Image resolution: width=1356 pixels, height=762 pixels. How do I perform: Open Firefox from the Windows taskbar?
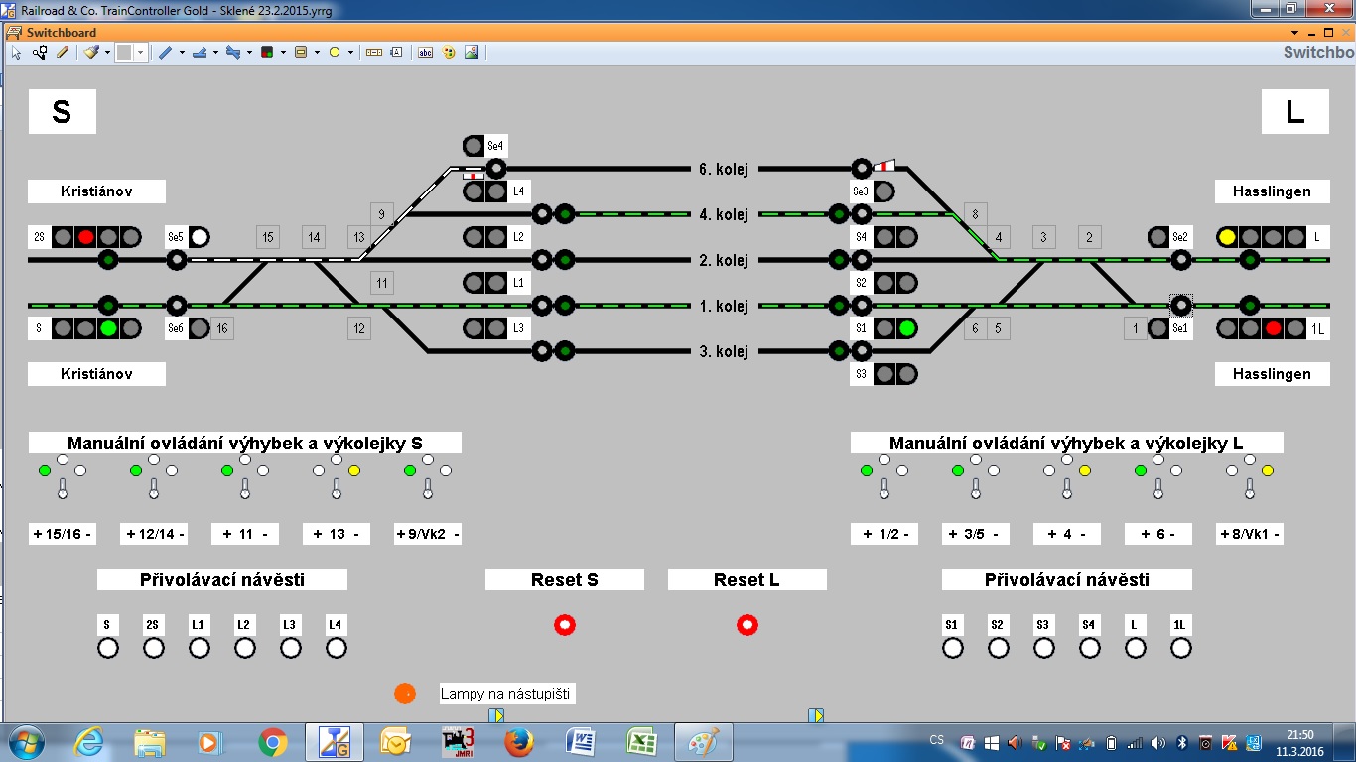[x=519, y=742]
